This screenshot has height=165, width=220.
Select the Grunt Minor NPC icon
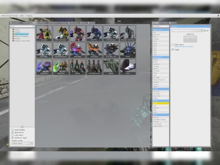[x=94, y=50]
